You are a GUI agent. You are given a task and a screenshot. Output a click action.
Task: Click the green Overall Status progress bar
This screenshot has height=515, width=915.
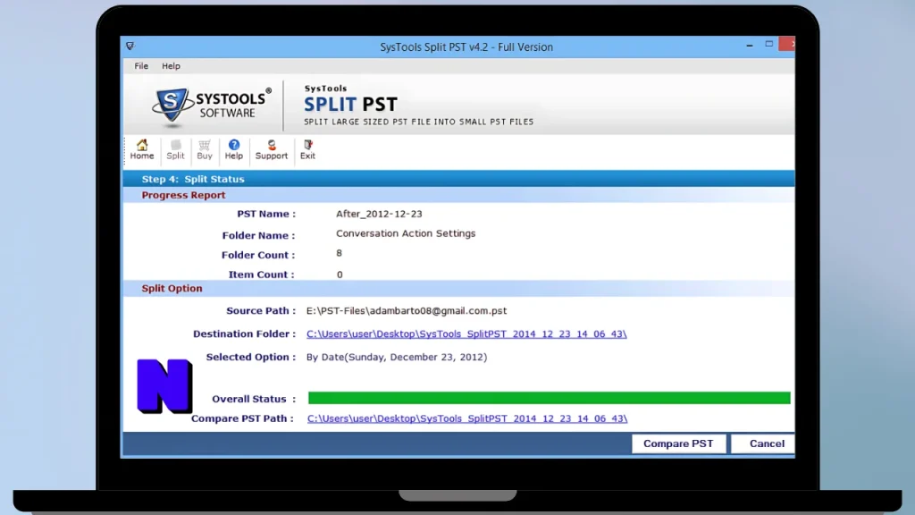(x=550, y=398)
